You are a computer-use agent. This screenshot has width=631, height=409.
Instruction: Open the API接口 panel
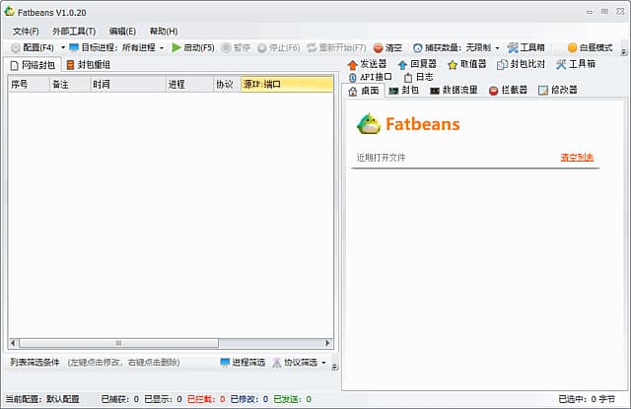(370, 77)
